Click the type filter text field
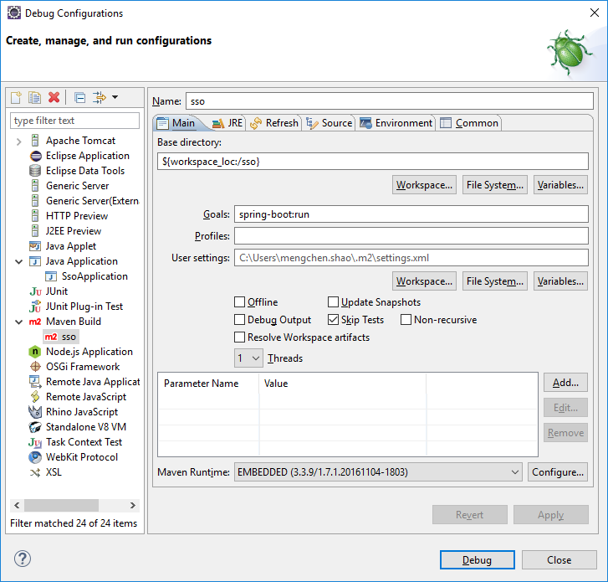This screenshot has height=582, width=608. pos(74,121)
